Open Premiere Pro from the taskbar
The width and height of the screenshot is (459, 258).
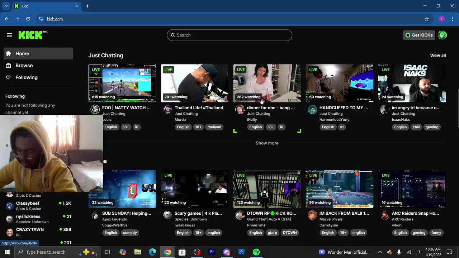212,252
